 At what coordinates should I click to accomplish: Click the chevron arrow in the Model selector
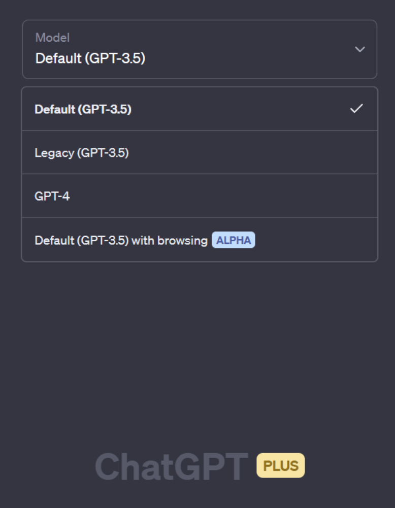359,49
